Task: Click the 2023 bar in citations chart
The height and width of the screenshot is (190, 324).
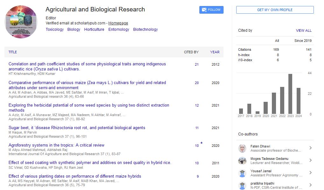Action: pyautogui.click(x=290, y=94)
